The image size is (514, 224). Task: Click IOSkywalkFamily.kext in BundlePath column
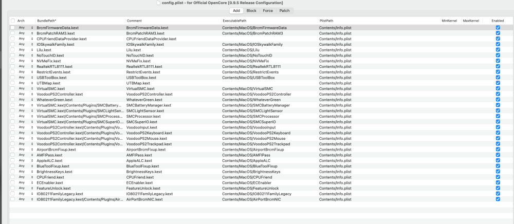coord(56,44)
